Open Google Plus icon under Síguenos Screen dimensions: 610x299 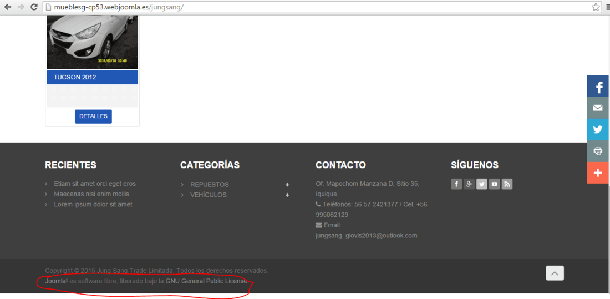click(x=469, y=184)
